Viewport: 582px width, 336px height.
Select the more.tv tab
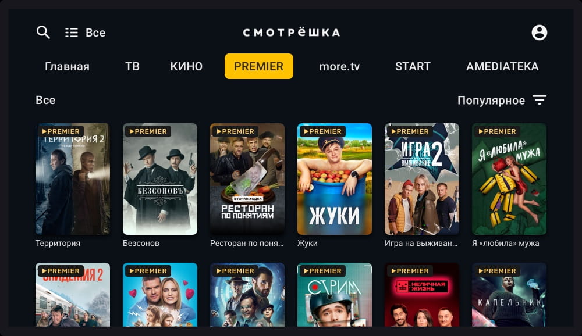pos(339,66)
